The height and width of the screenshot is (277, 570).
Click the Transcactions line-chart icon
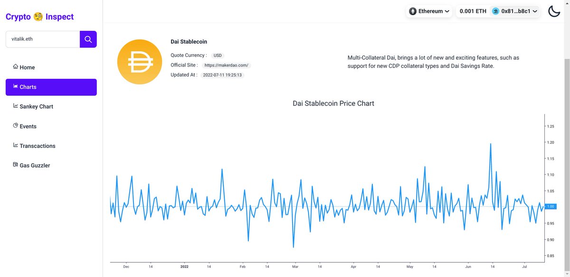pos(16,145)
